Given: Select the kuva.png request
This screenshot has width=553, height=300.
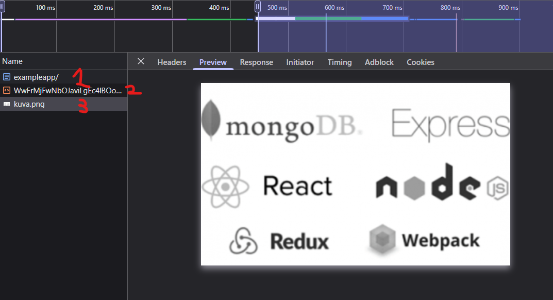Looking at the screenshot, I should 29,104.
